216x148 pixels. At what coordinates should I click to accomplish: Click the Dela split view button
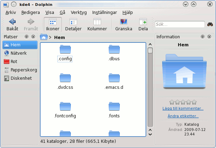[x=143, y=24]
